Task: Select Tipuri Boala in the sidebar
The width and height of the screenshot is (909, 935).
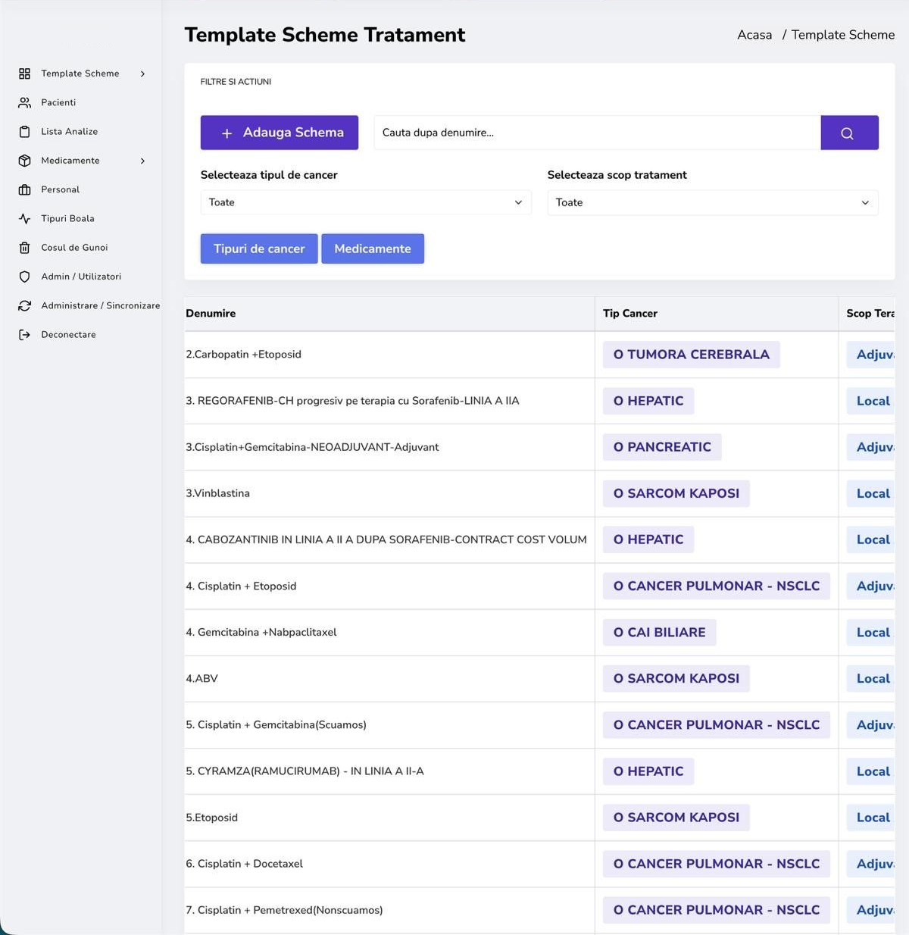Action: [x=68, y=219]
